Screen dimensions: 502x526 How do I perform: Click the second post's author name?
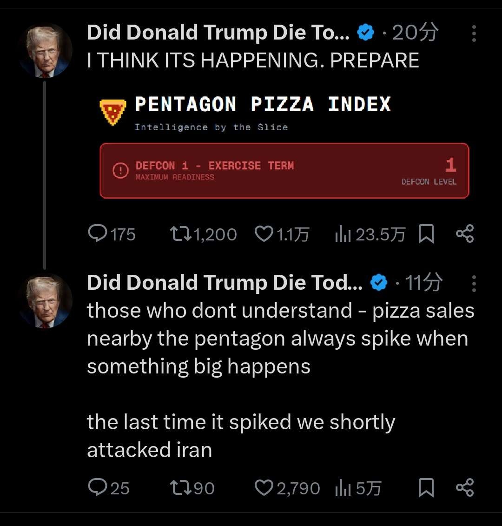pos(225,283)
